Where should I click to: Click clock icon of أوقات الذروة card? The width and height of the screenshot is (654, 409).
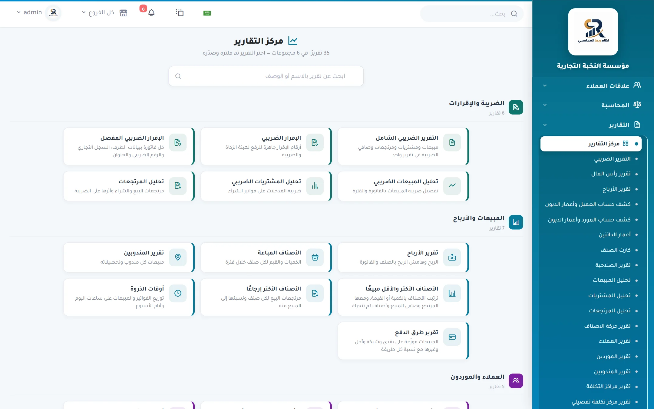tap(178, 293)
